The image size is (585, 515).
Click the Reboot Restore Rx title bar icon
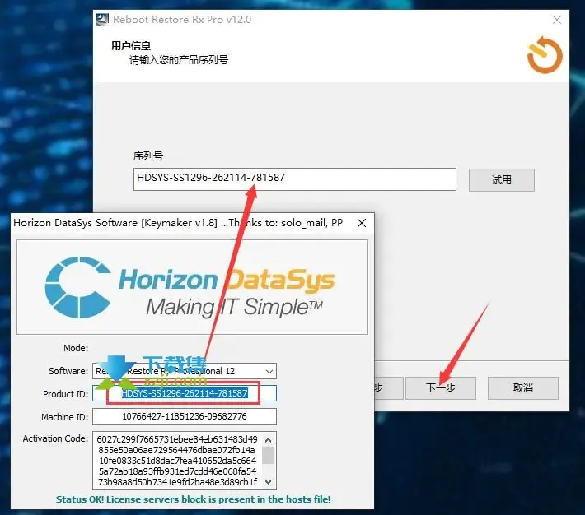click(102, 20)
